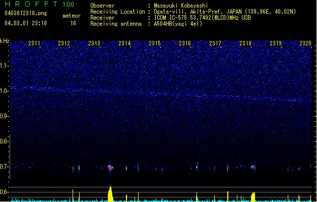317x202 pixels.
Task: Click the date stamp 04.03.01 23:10
Action: [26, 23]
